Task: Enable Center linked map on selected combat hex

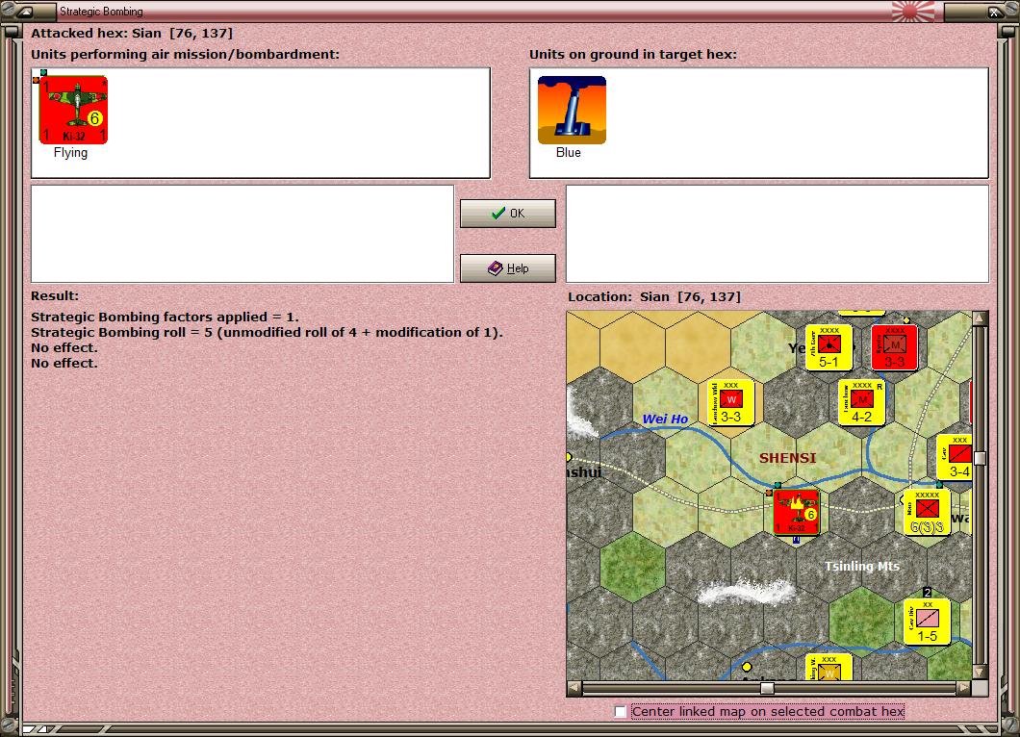Action: [x=621, y=712]
